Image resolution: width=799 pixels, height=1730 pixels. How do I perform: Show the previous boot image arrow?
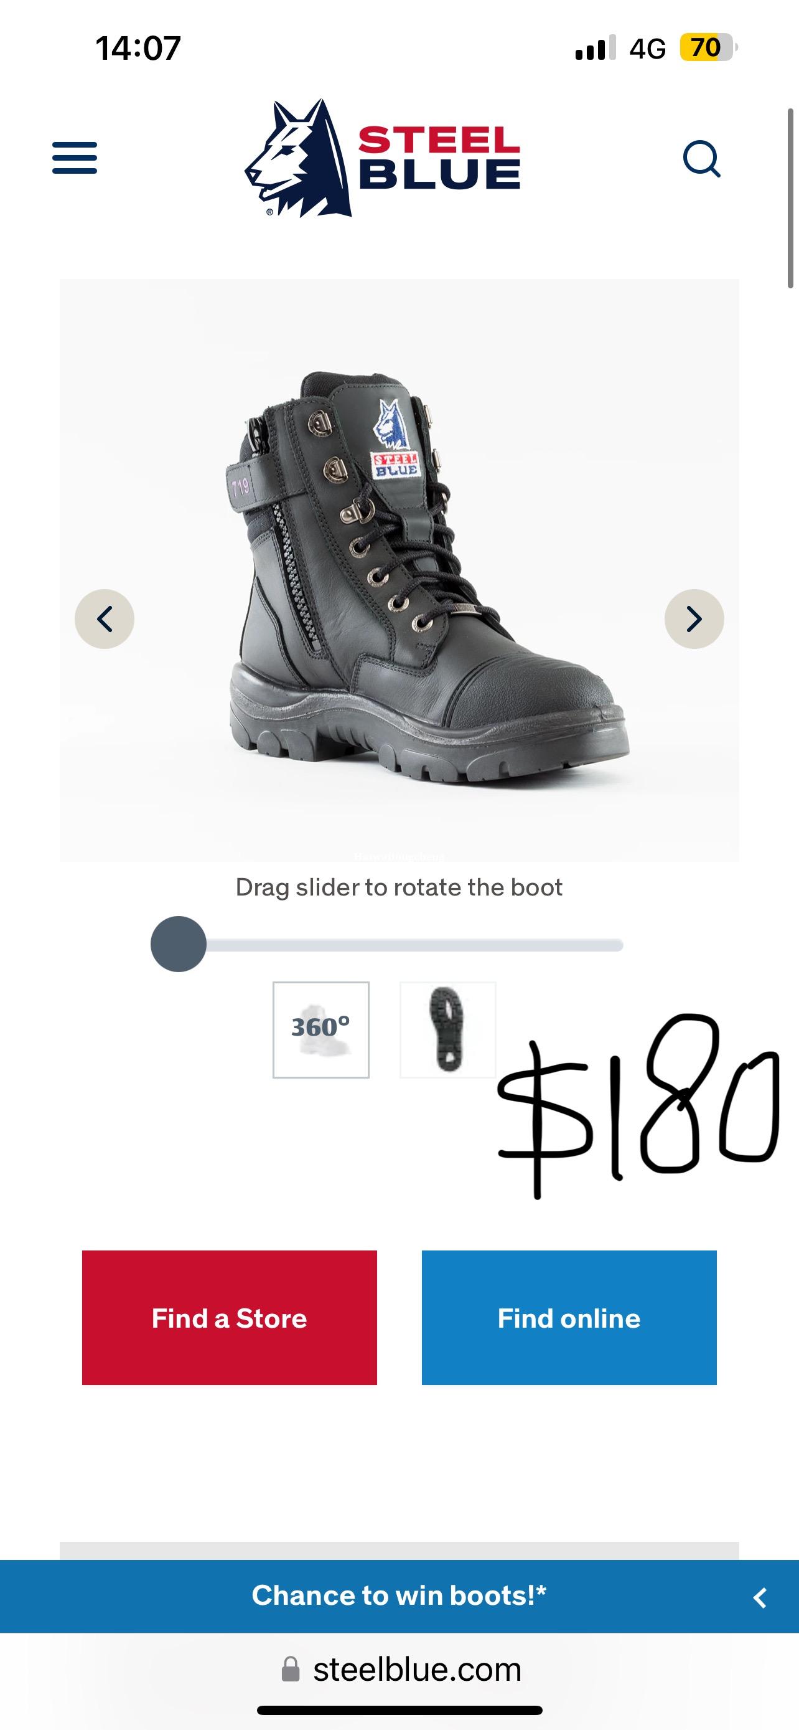point(105,618)
